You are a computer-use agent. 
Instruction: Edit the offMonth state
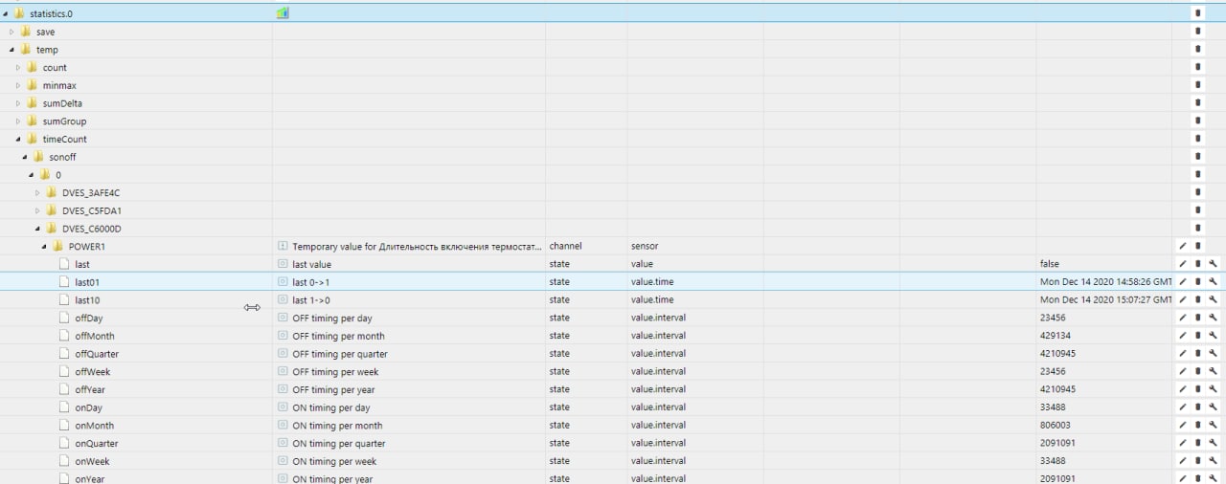pos(1183,336)
